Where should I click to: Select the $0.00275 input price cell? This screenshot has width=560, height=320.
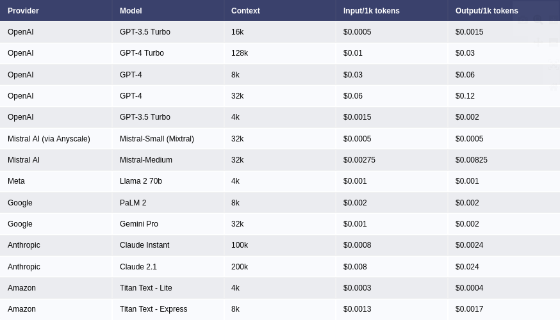click(359, 160)
